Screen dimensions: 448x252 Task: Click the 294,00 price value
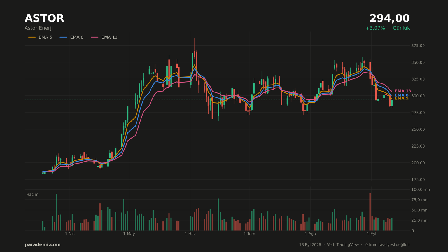[389, 18]
